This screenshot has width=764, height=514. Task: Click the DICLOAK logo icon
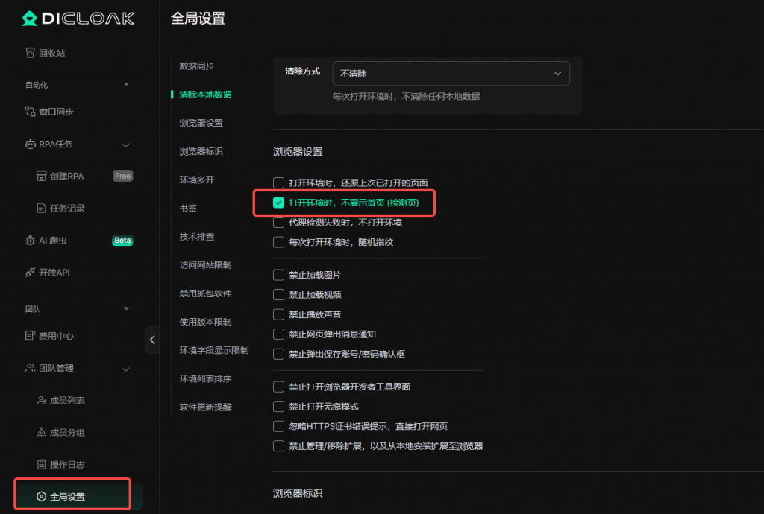coord(30,19)
